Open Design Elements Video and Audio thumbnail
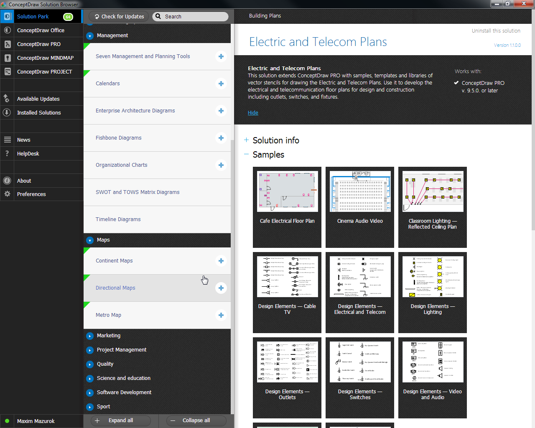Screen dimensions: 535x428 point(433,362)
